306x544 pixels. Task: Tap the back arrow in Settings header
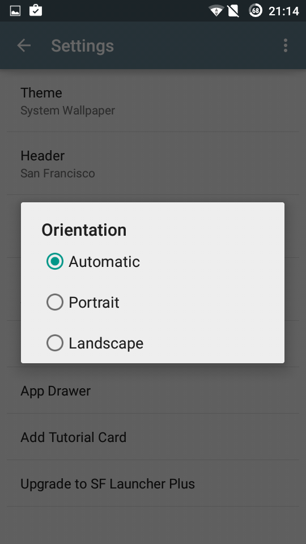(x=24, y=45)
